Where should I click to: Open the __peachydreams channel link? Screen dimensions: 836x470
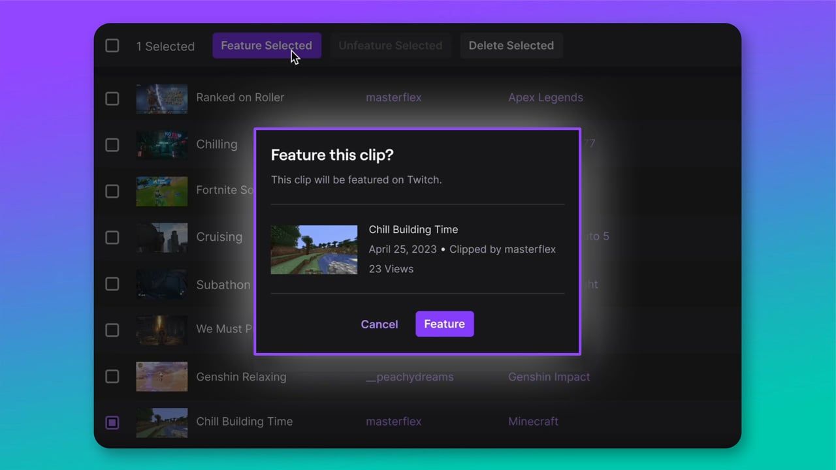(x=410, y=377)
